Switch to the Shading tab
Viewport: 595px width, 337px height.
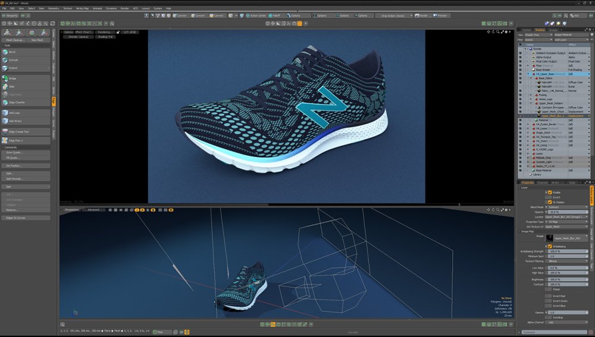pos(540,30)
